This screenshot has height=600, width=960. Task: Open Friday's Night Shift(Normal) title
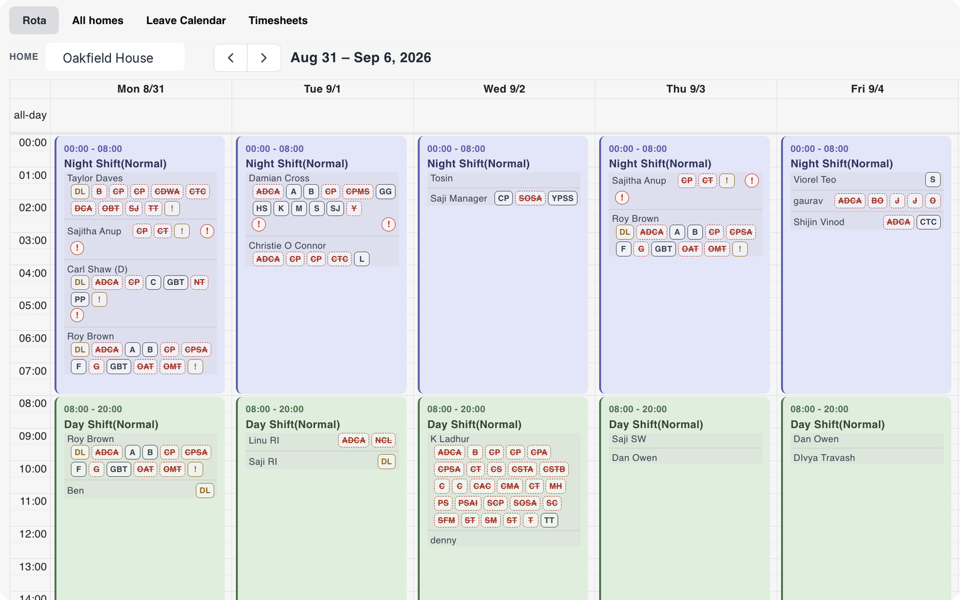(x=842, y=164)
